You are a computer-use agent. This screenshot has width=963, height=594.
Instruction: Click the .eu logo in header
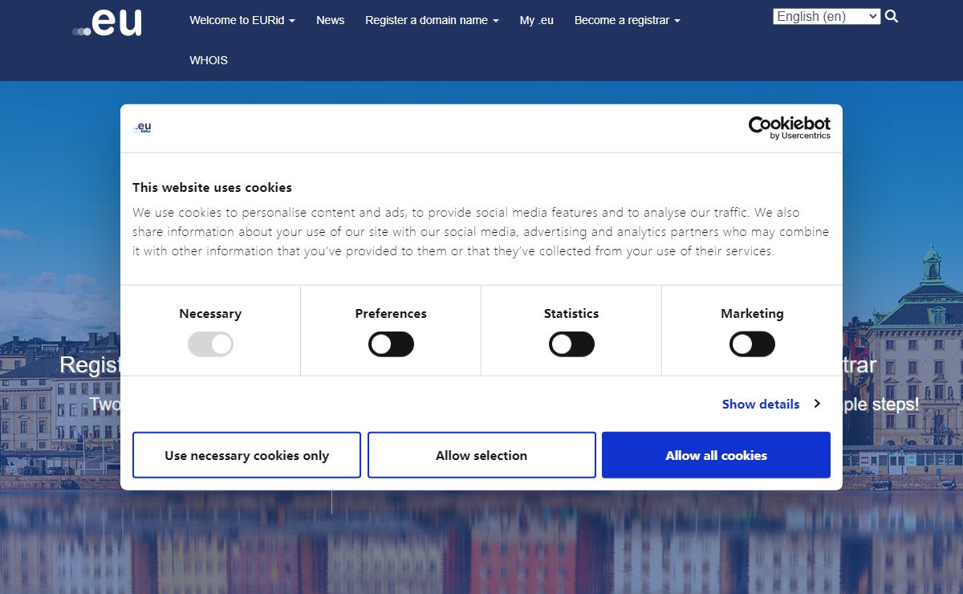pyautogui.click(x=107, y=22)
